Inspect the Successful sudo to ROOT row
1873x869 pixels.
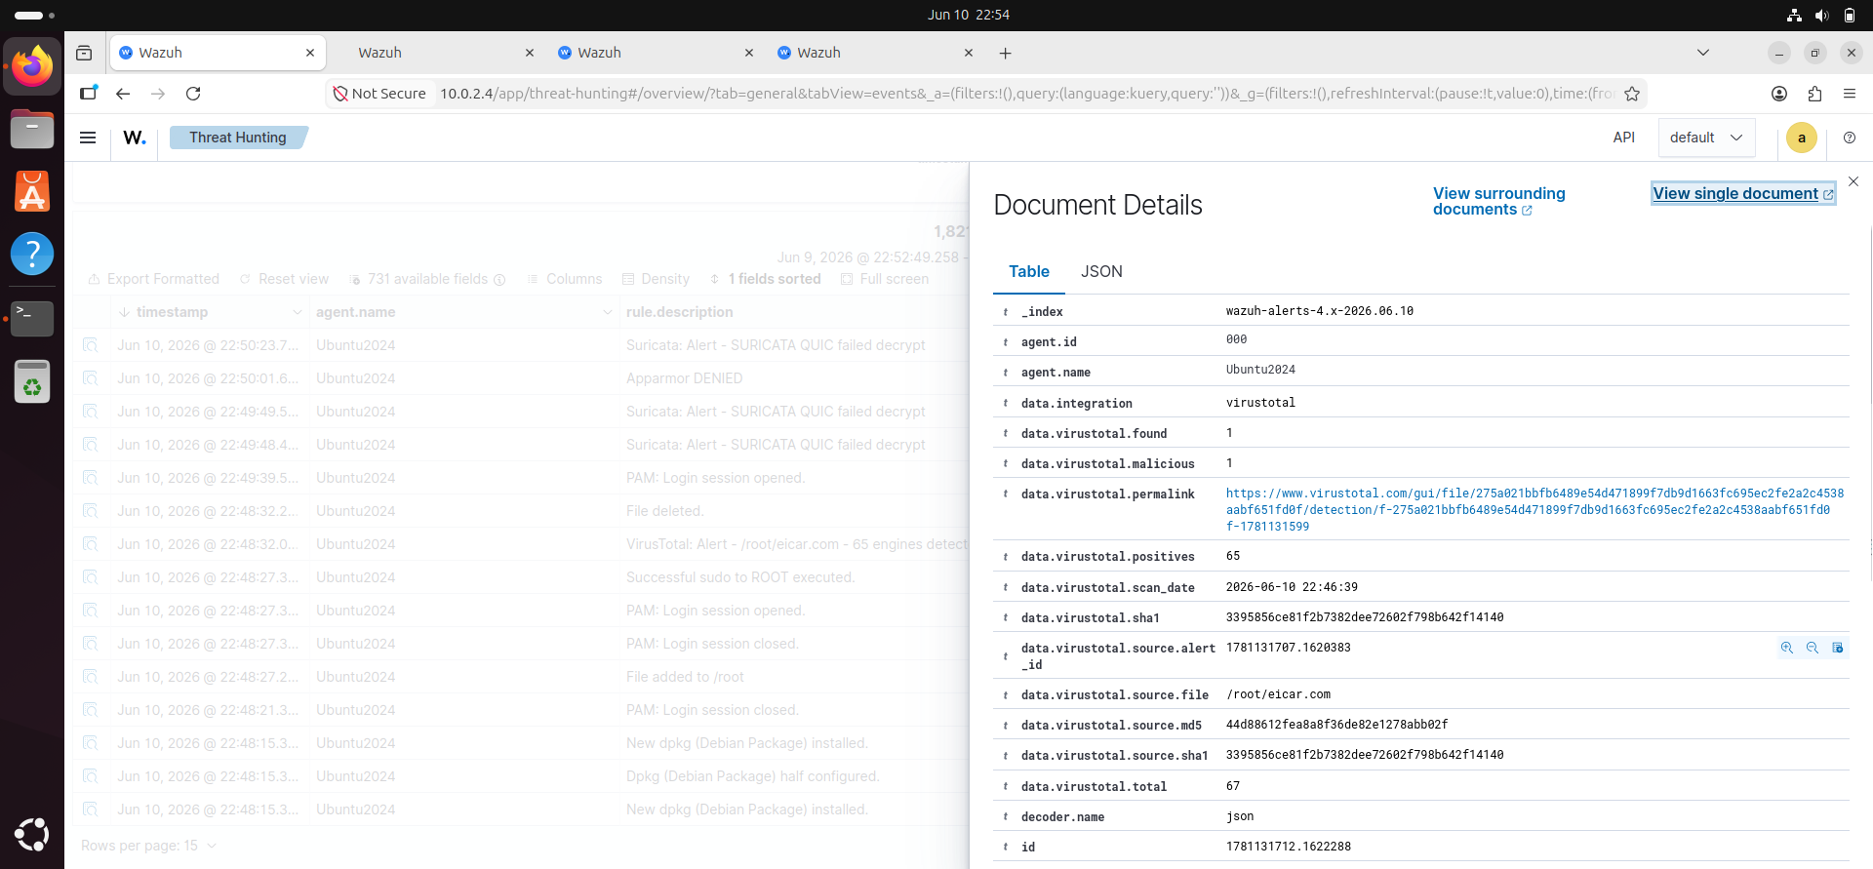coord(91,577)
